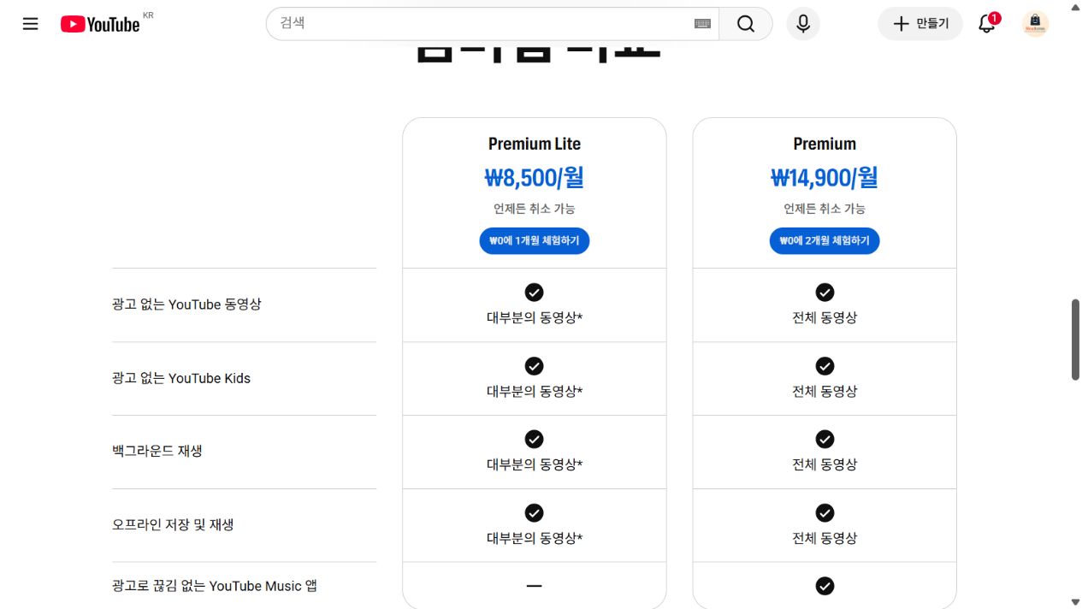Start voice search with microphone
This screenshot has height=609, width=1082.
(803, 24)
